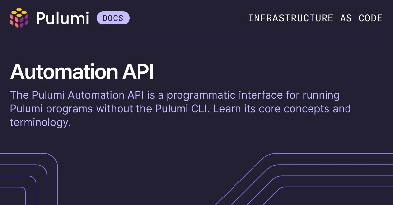Click the Automation API heading

(x=82, y=72)
